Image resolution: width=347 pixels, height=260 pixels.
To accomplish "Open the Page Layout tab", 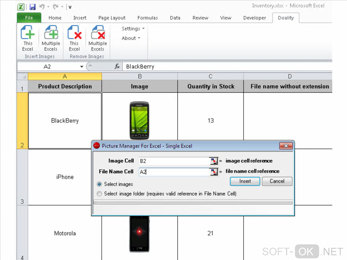I will (112, 18).
